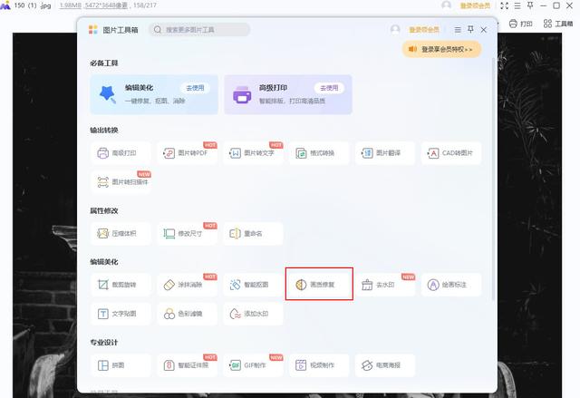580x398 pixels.
Task: Open the CAD转图片 tool
Action: [x=451, y=153]
